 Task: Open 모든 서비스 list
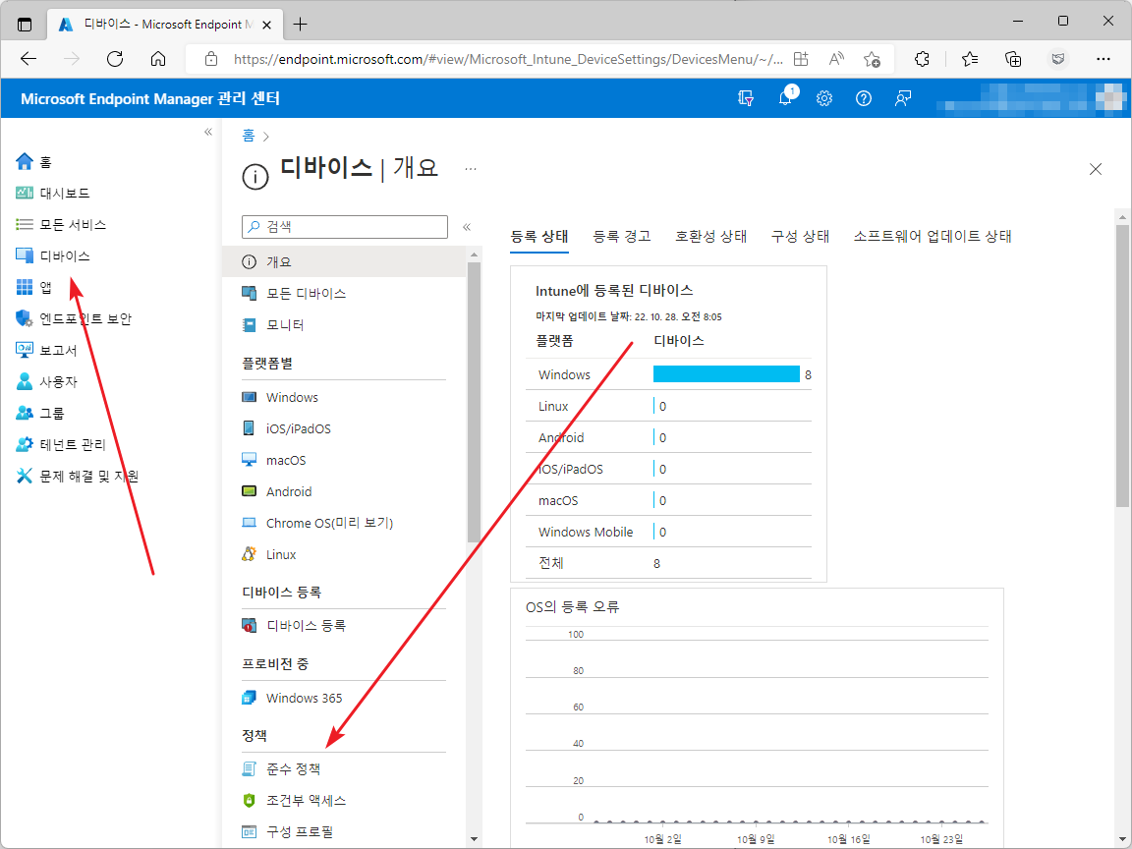coord(61,224)
